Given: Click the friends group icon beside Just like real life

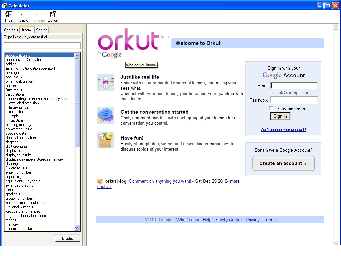Looking at the screenshot, I should 106,82.
